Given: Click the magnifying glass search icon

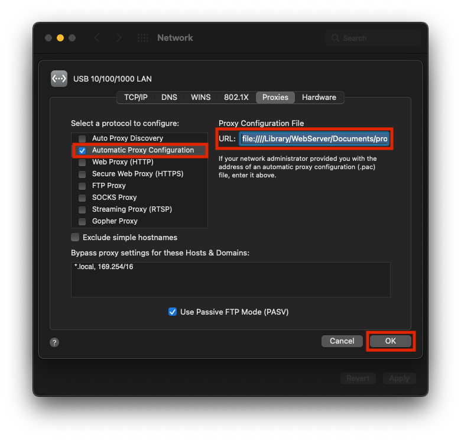Looking at the screenshot, I should (x=336, y=38).
